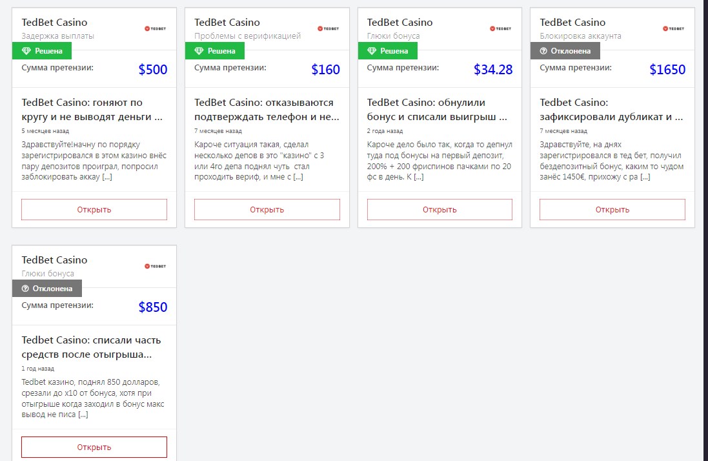Click the TedBet logo on the $500 claim card
This screenshot has height=461, width=708.
coord(155,28)
